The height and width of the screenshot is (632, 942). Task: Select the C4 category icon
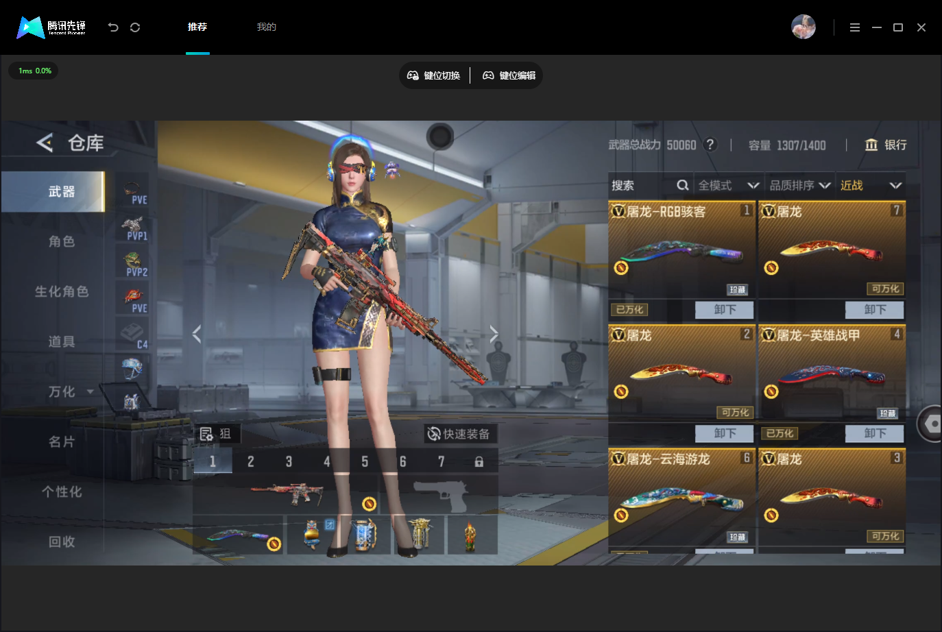click(134, 336)
